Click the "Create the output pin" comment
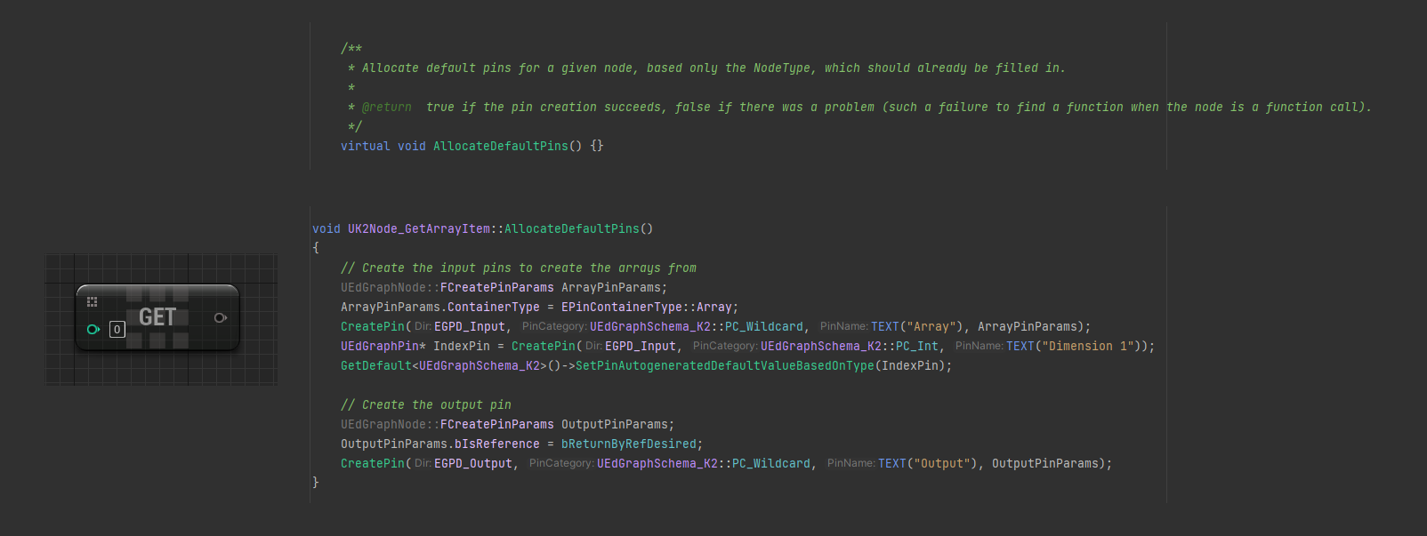This screenshot has height=536, width=1427. click(x=426, y=405)
